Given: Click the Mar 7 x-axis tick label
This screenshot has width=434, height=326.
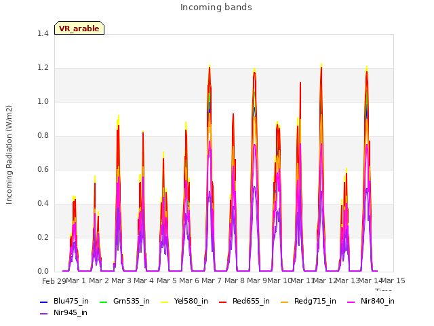Looking at the screenshot, I should coord(212,280).
